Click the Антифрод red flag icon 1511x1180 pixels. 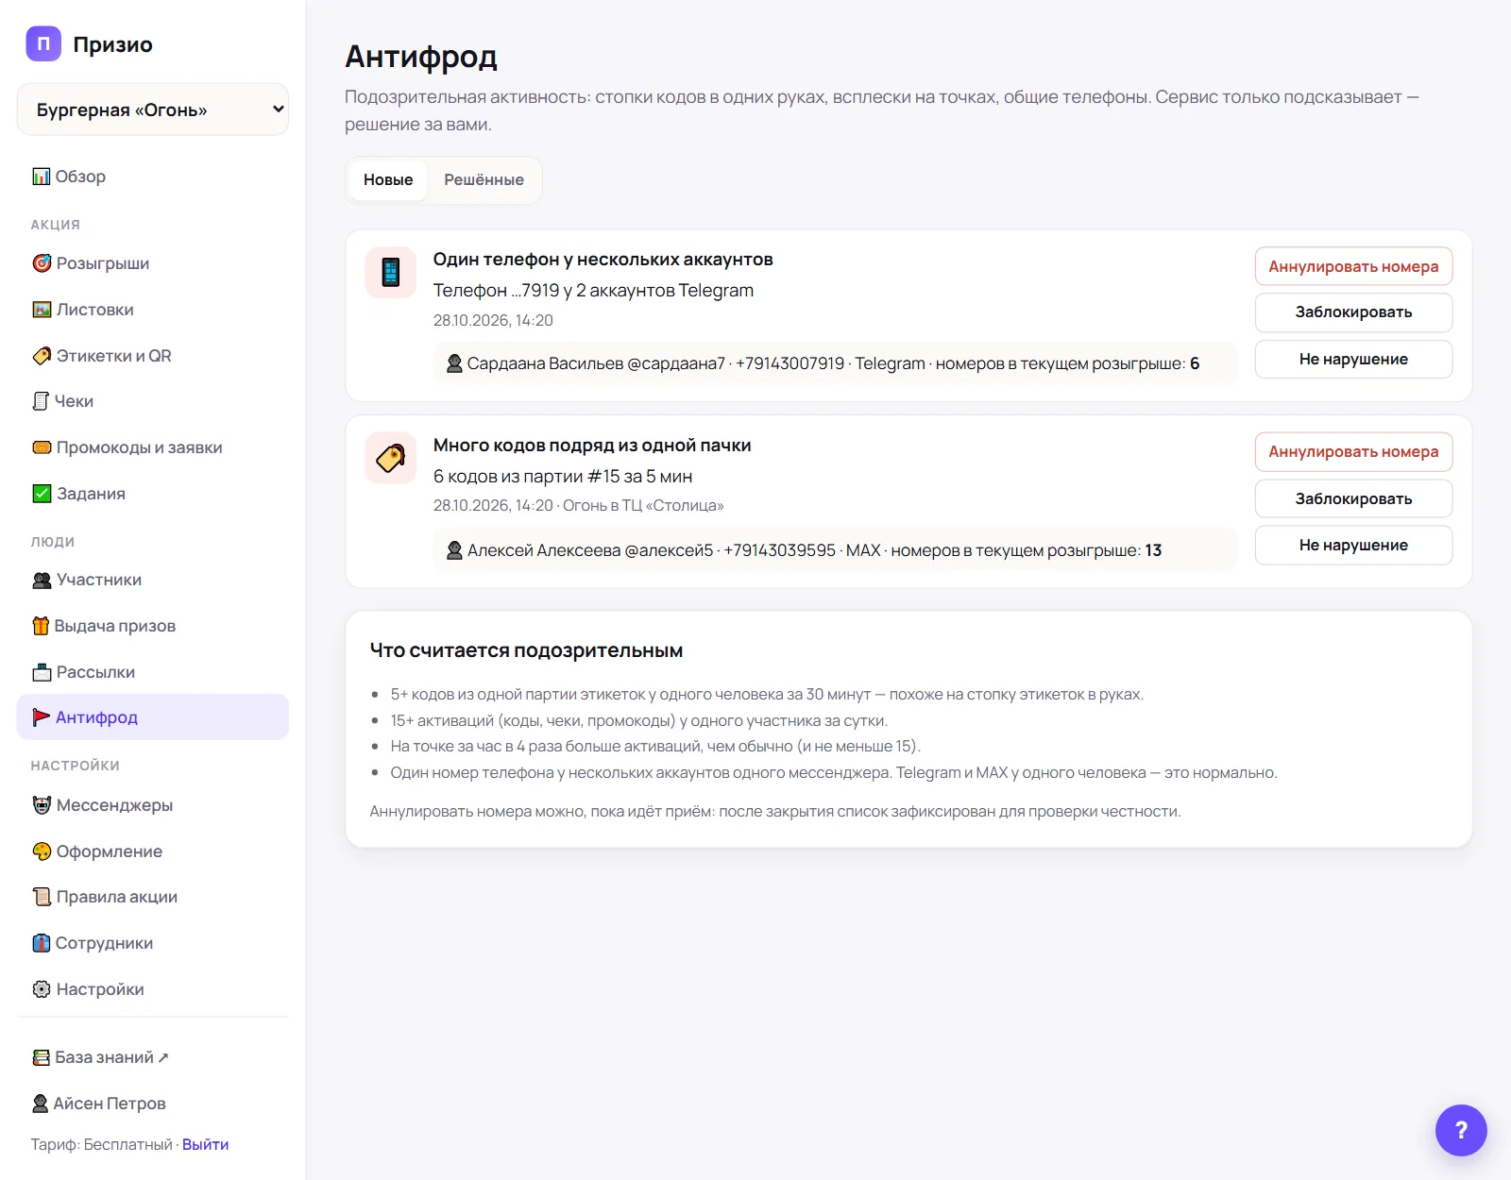pos(41,717)
